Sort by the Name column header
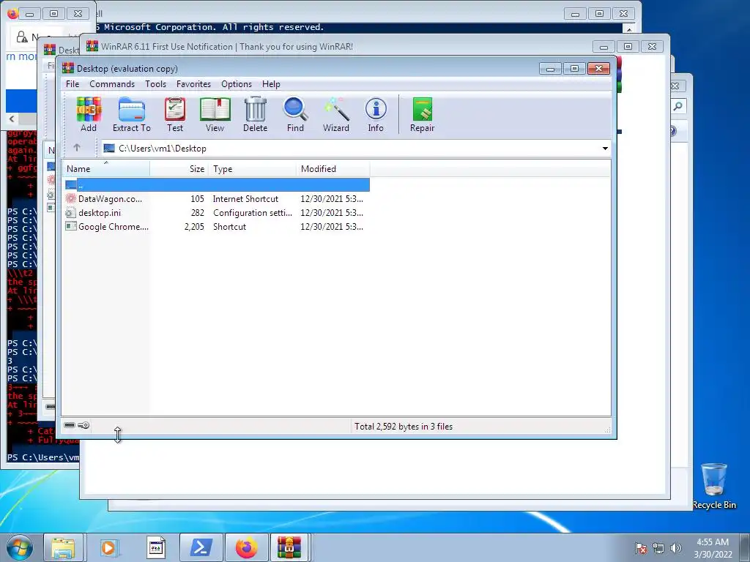The width and height of the screenshot is (750, 562). pos(106,169)
